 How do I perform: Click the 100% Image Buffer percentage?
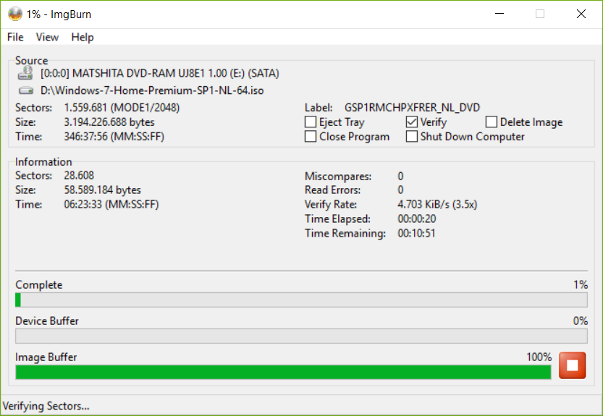pyautogui.click(x=539, y=357)
